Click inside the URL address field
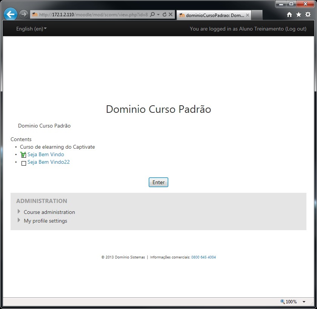The image size is (317, 309). point(94,15)
